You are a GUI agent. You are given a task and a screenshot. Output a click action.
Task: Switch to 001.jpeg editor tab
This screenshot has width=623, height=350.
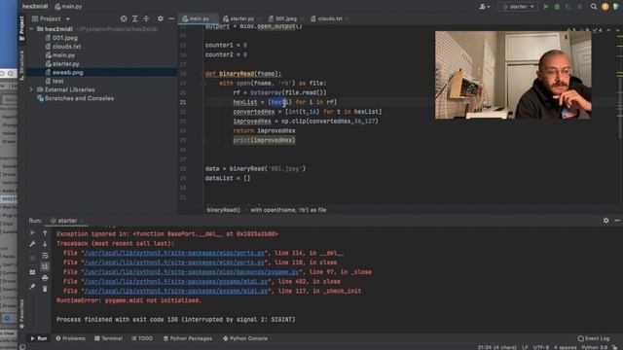tap(285, 18)
